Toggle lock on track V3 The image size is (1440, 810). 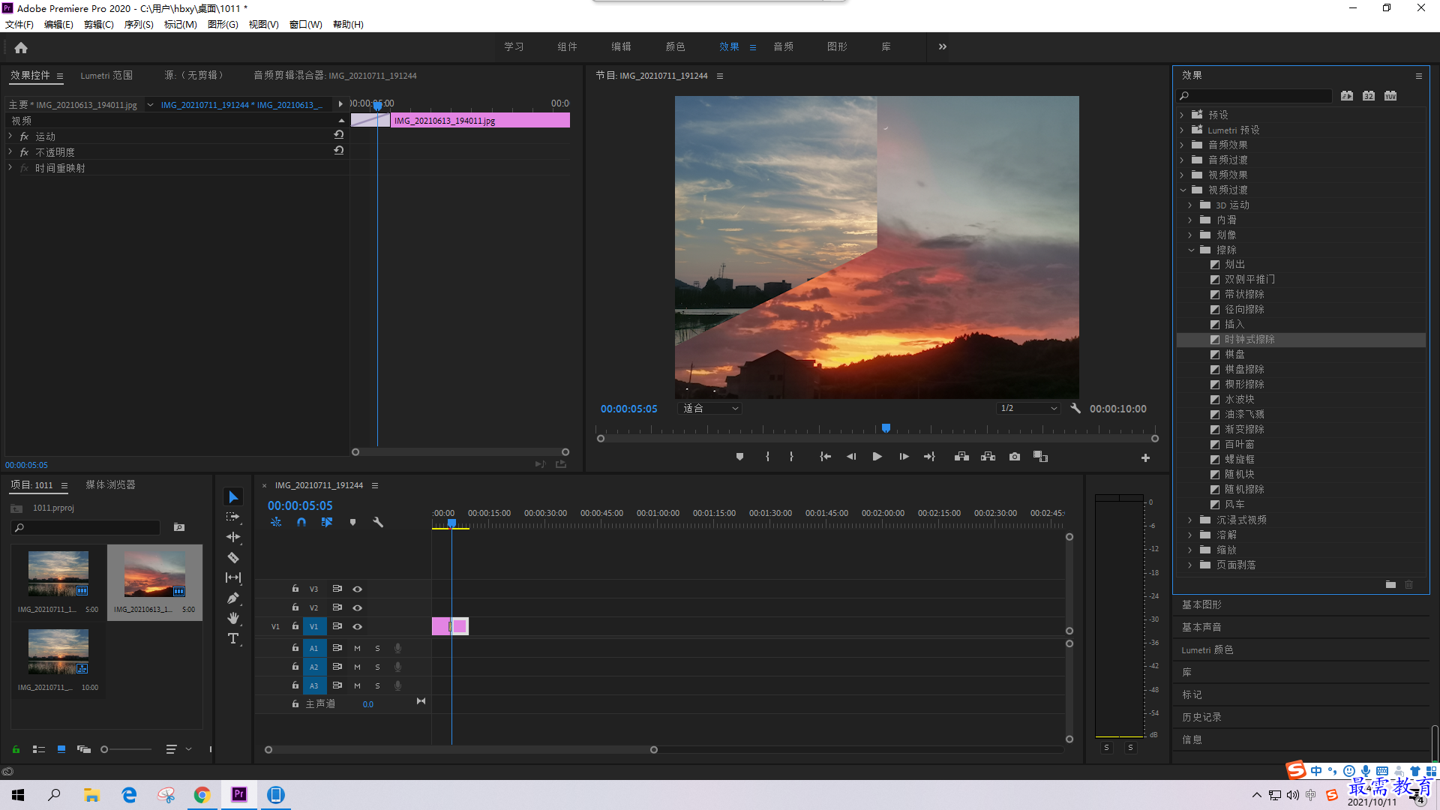[x=295, y=589]
